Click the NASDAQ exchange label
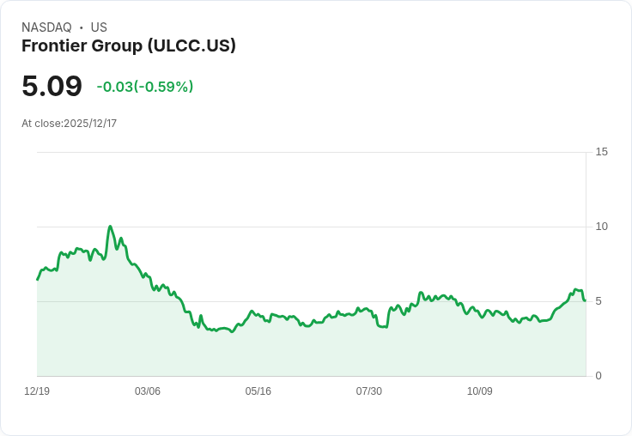The width and height of the screenshot is (632, 436). click(x=46, y=27)
